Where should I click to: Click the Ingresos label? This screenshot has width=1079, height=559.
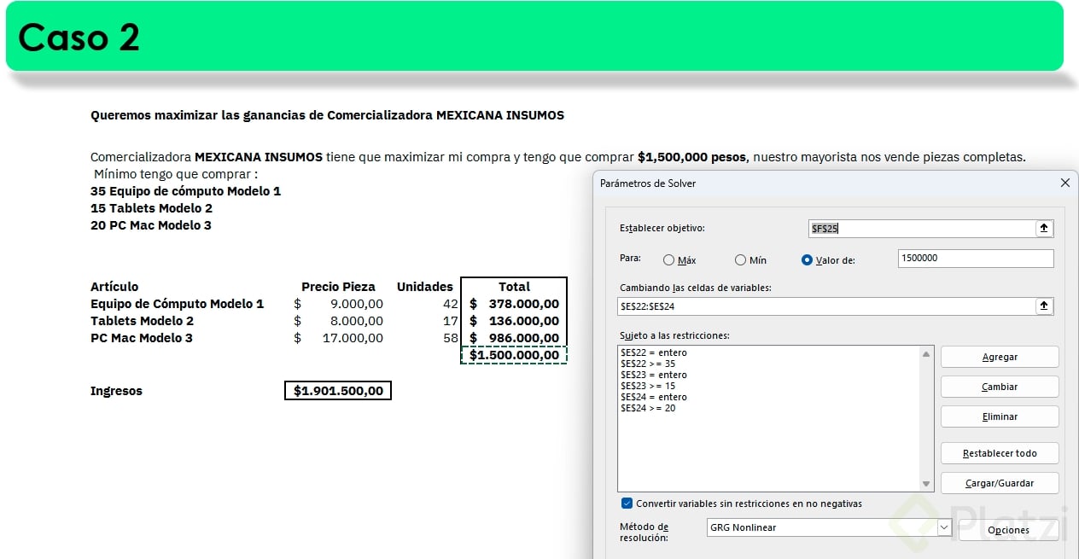(x=116, y=391)
